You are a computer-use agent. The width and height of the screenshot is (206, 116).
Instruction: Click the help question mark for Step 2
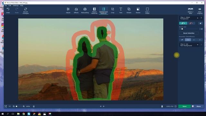(x=201, y=45)
